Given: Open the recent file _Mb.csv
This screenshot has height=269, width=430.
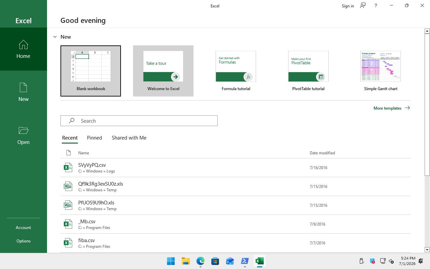Looking at the screenshot, I should coord(235,224).
